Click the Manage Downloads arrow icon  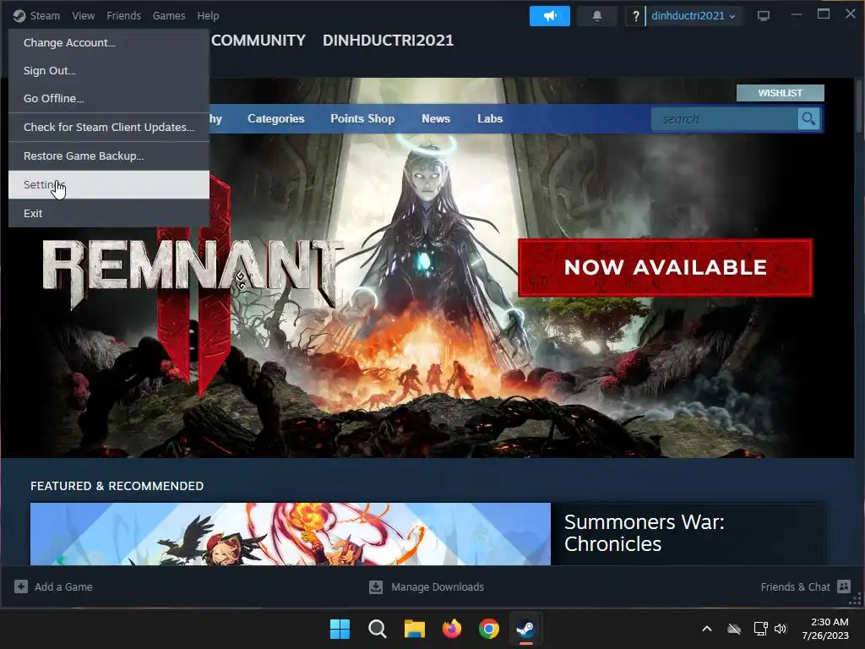coord(376,586)
